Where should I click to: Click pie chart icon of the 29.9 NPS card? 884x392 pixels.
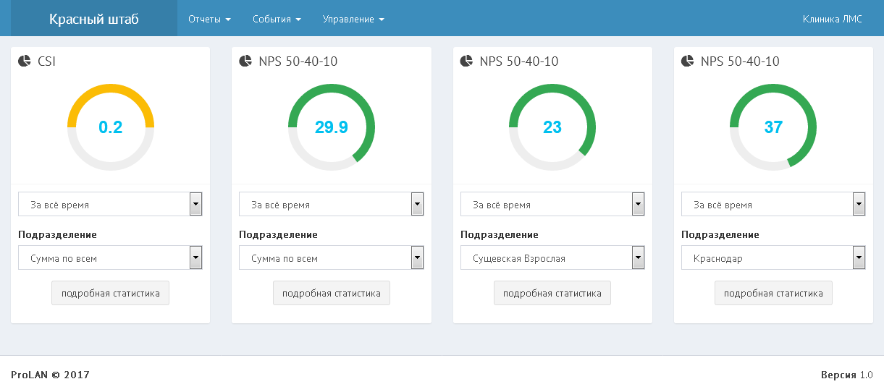click(245, 61)
